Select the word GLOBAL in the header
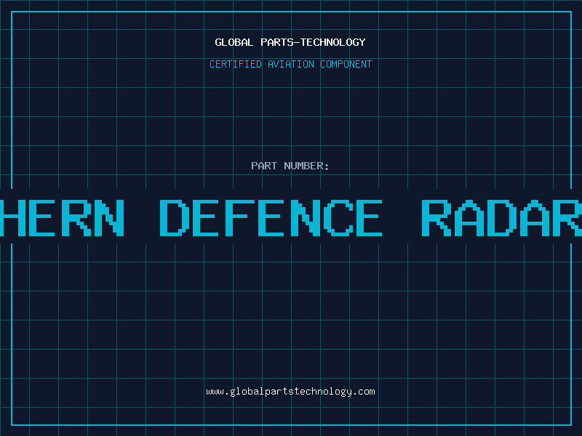The width and height of the screenshot is (582, 436). pyautogui.click(x=234, y=42)
